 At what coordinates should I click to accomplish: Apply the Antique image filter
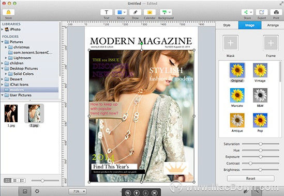[237, 120]
